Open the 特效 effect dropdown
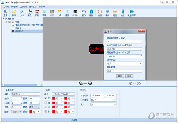This screenshot has width=178, height=123. point(35,107)
